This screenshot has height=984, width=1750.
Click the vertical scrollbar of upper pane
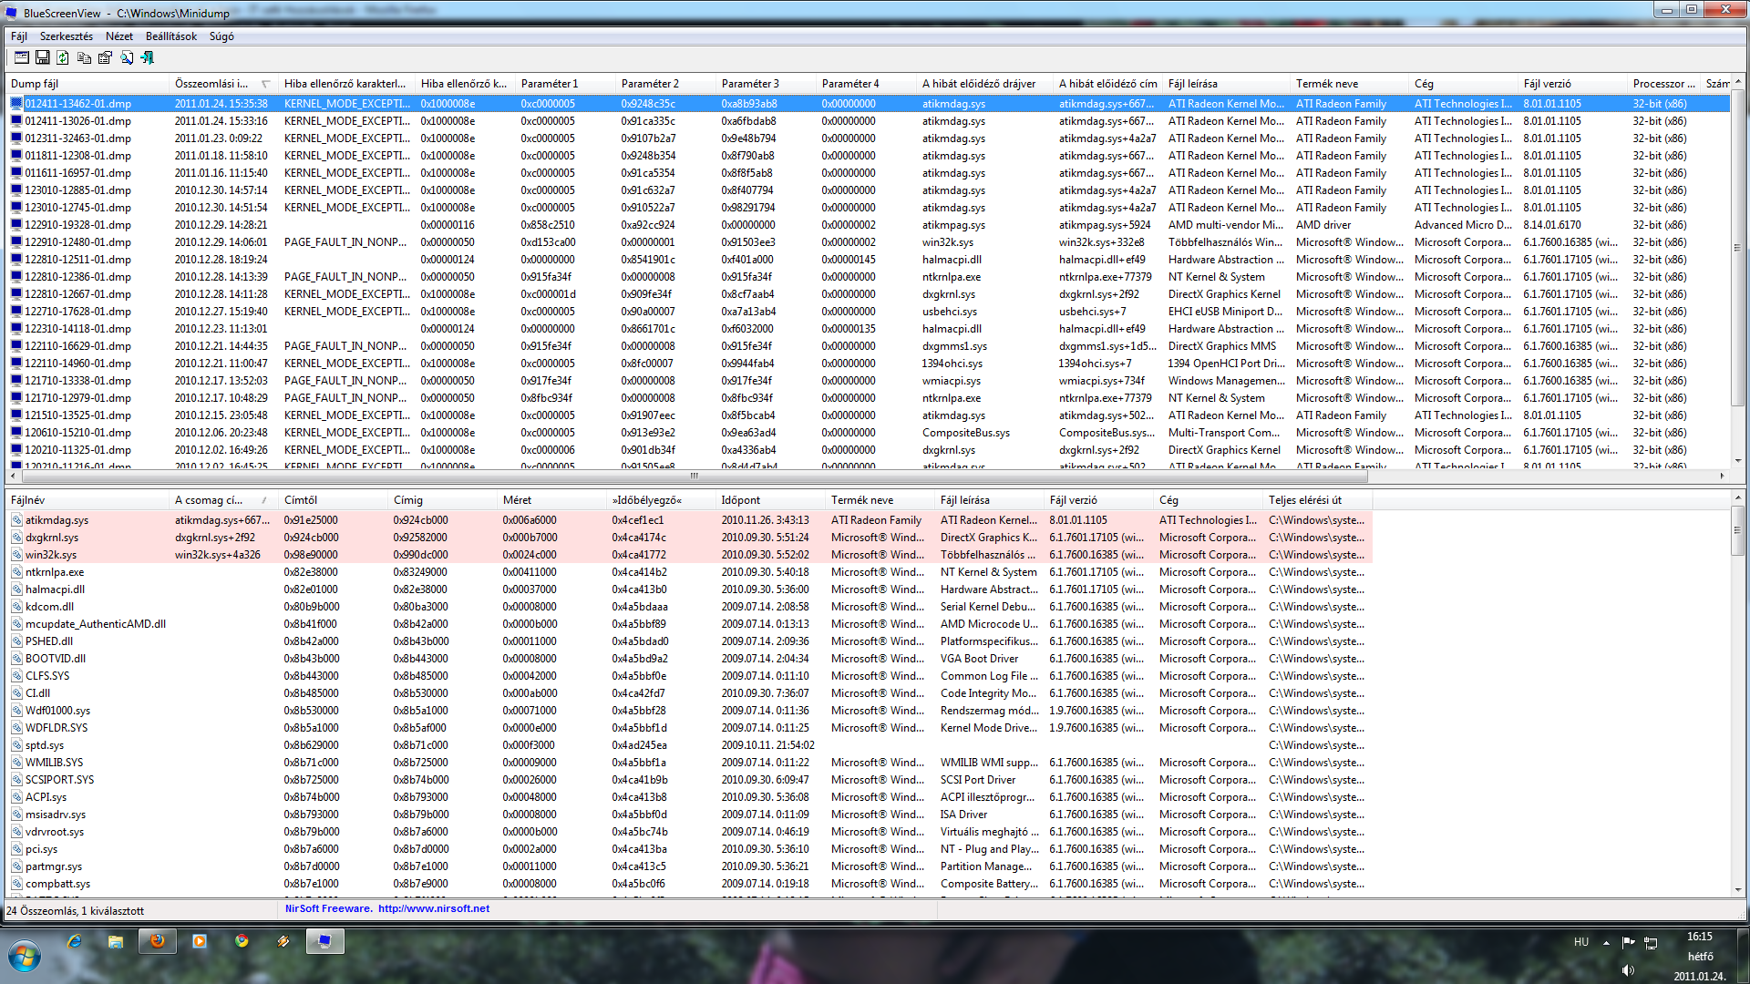point(1737,246)
